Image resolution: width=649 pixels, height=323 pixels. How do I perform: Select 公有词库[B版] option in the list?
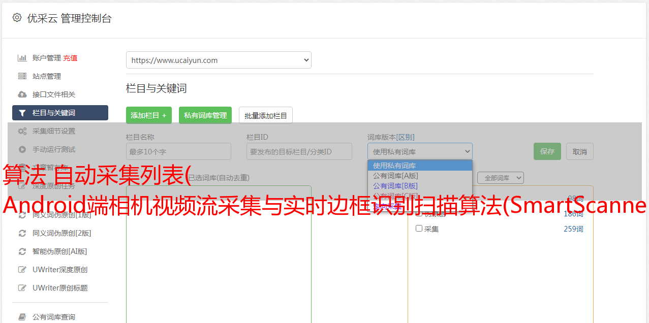click(x=395, y=186)
